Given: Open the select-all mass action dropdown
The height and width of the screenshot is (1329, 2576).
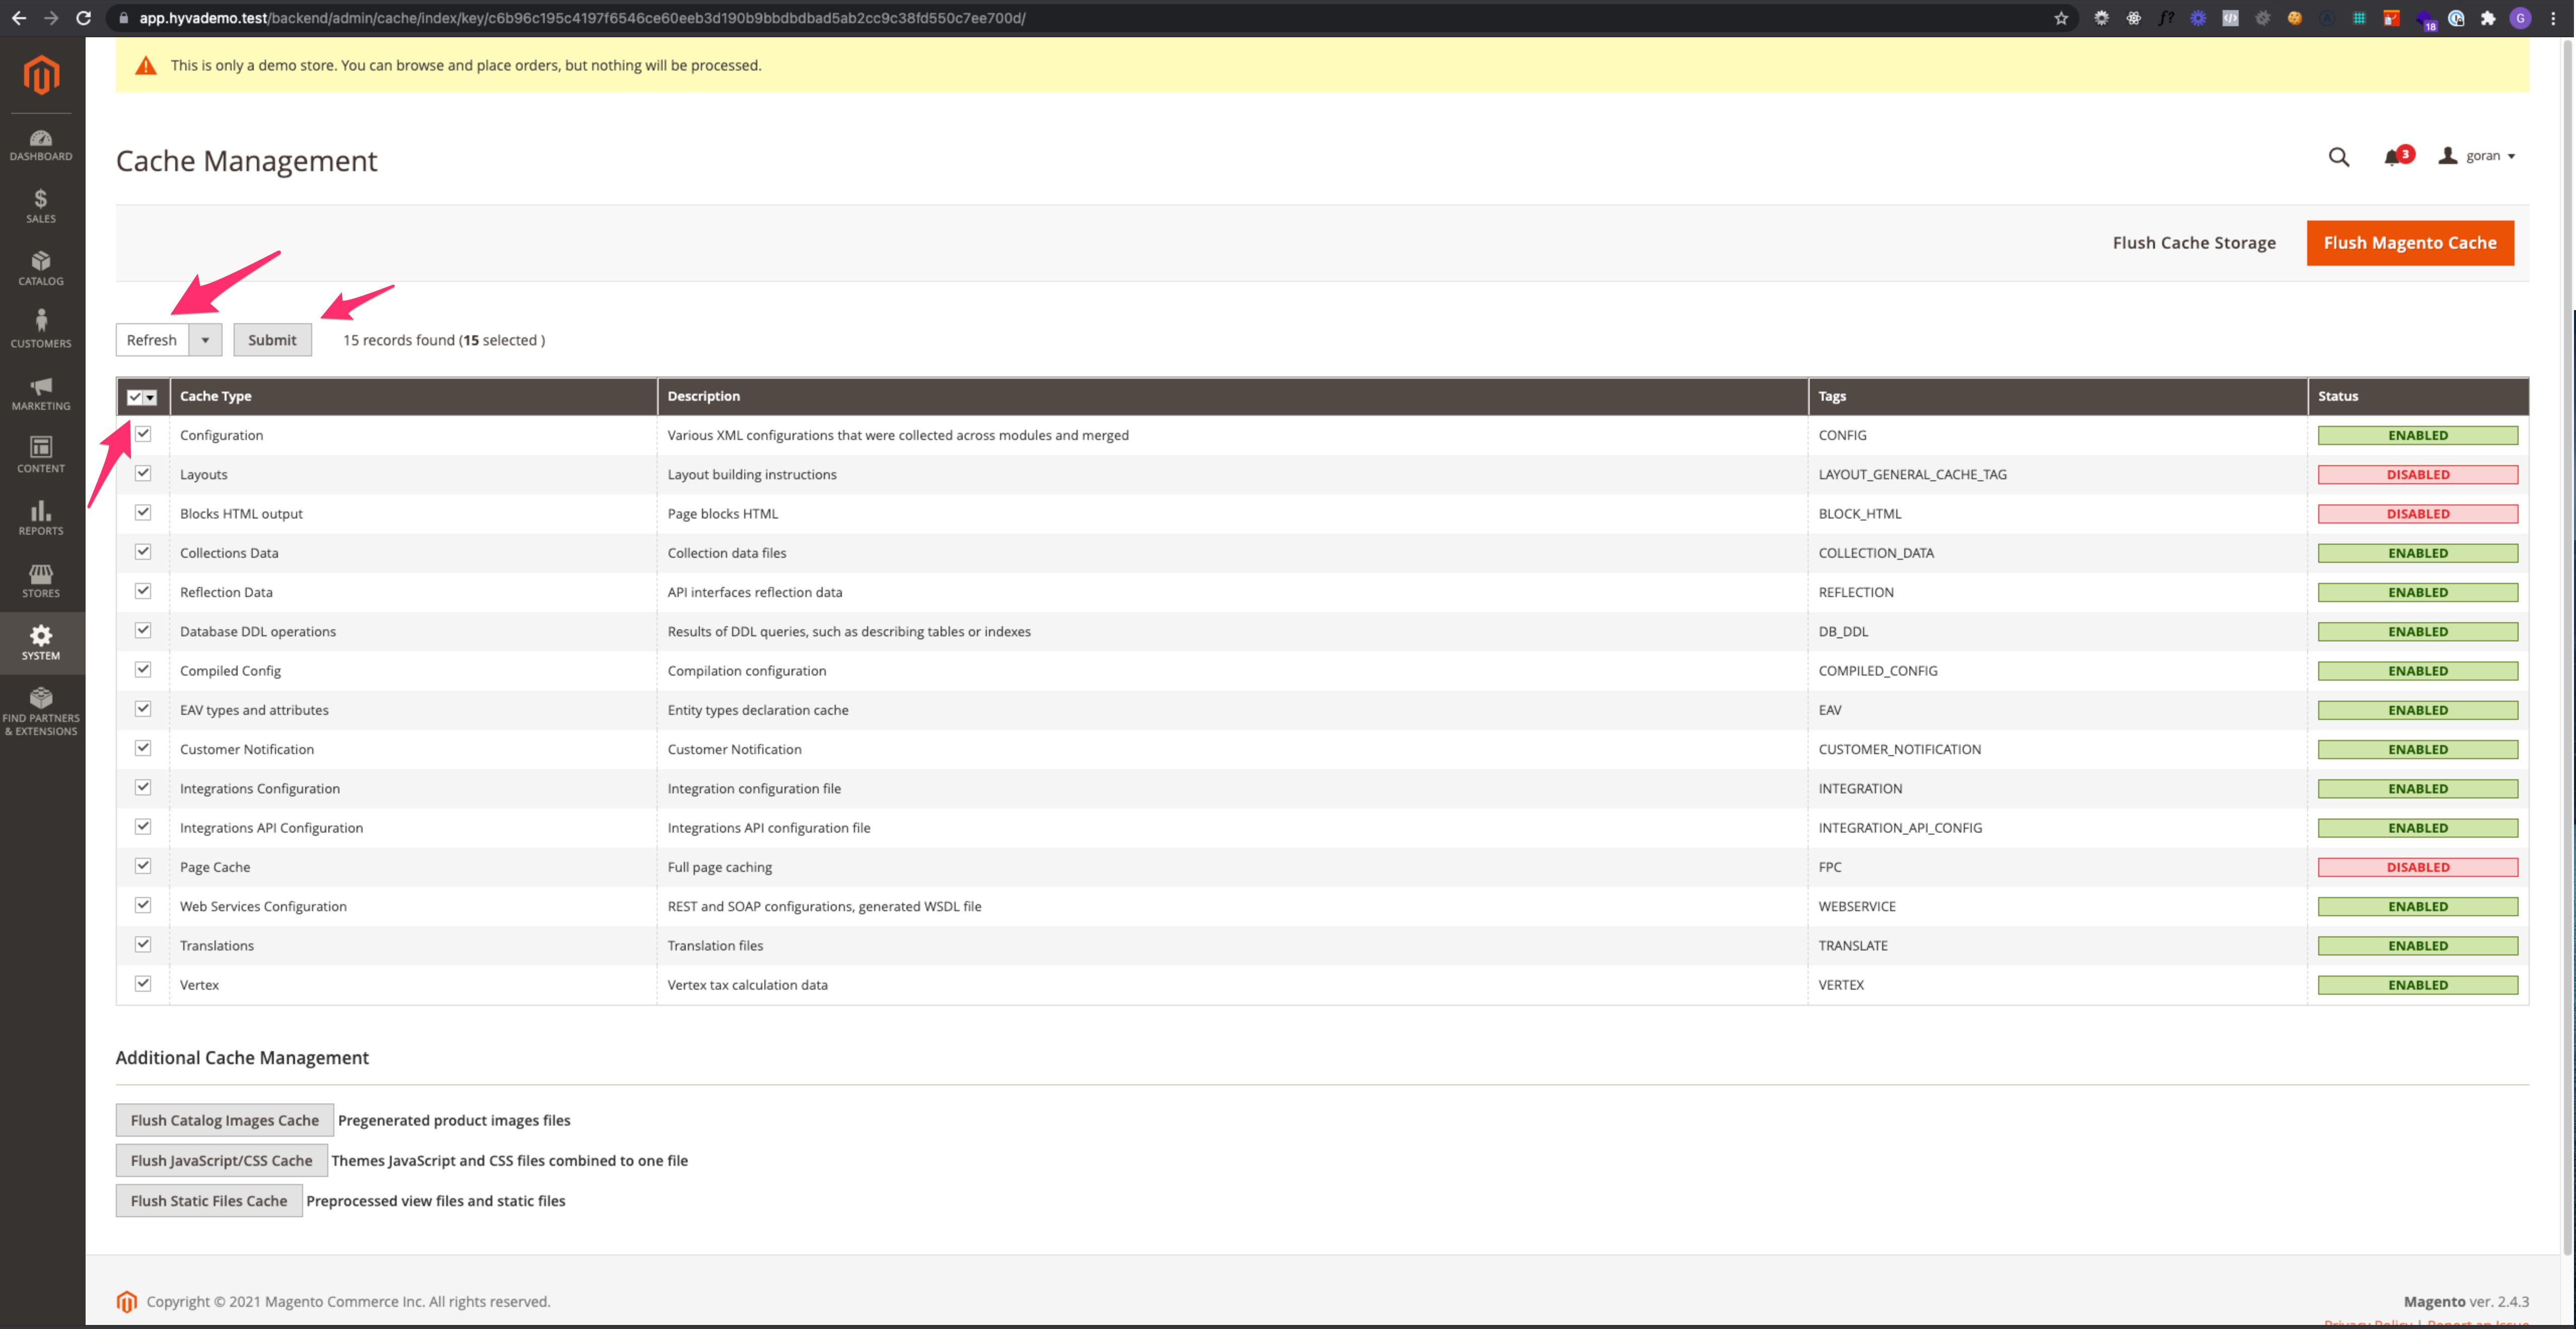Looking at the screenshot, I should pos(150,397).
